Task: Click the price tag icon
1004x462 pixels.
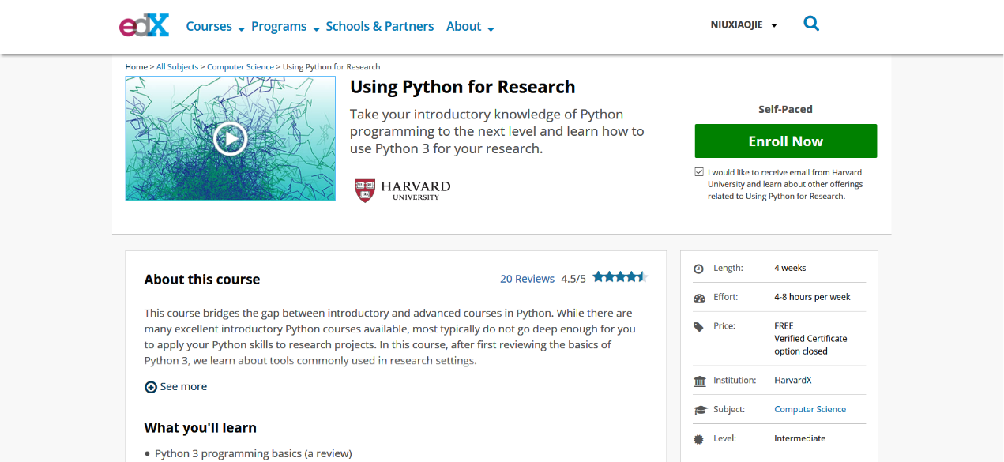Action: pos(699,326)
